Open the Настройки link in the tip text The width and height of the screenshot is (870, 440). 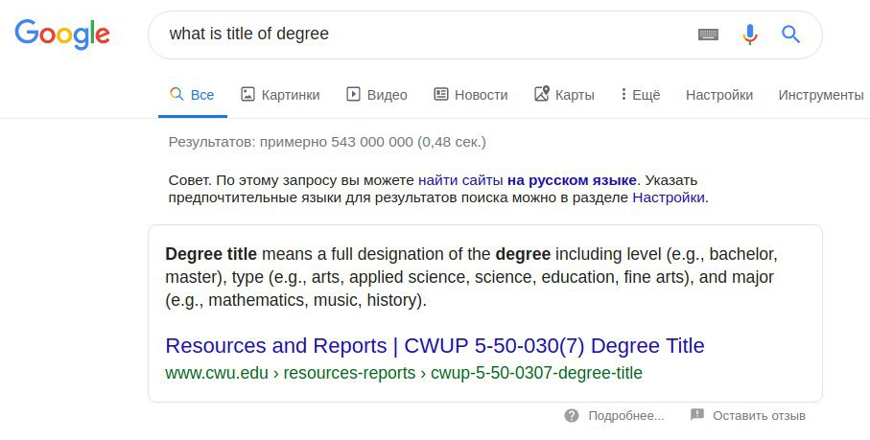click(x=669, y=197)
